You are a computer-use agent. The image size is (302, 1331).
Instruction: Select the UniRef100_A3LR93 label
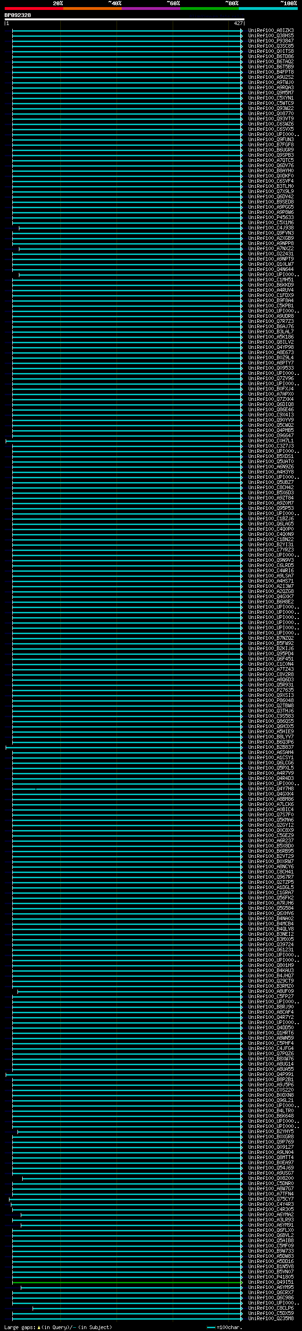(271, 1220)
